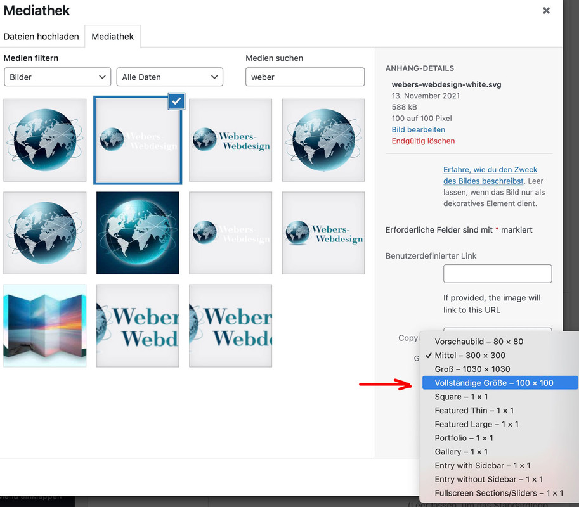Choose Groß – 1030 × 1030 size

500,369
